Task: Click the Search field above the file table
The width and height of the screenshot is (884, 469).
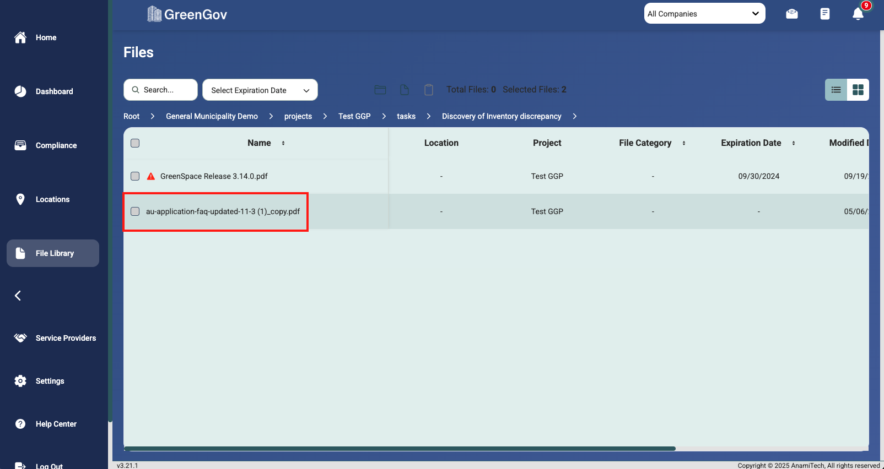Action: pos(160,90)
